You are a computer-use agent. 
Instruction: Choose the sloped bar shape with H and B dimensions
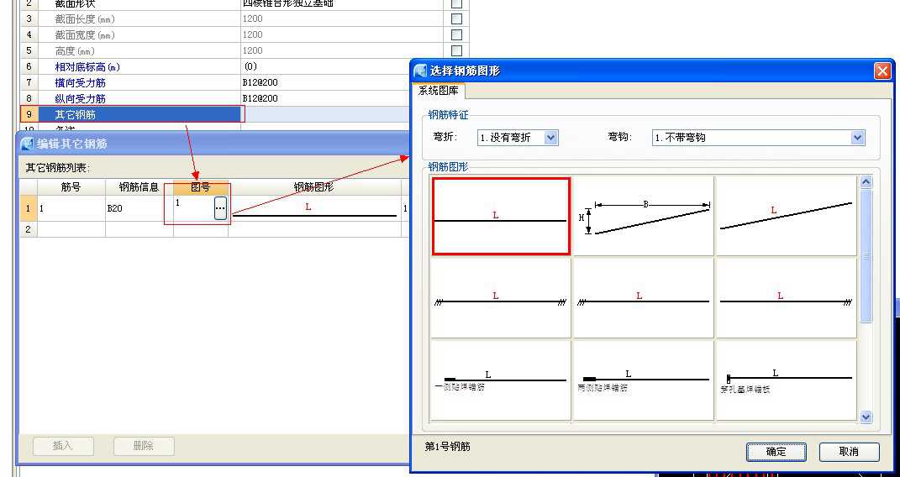(643, 216)
